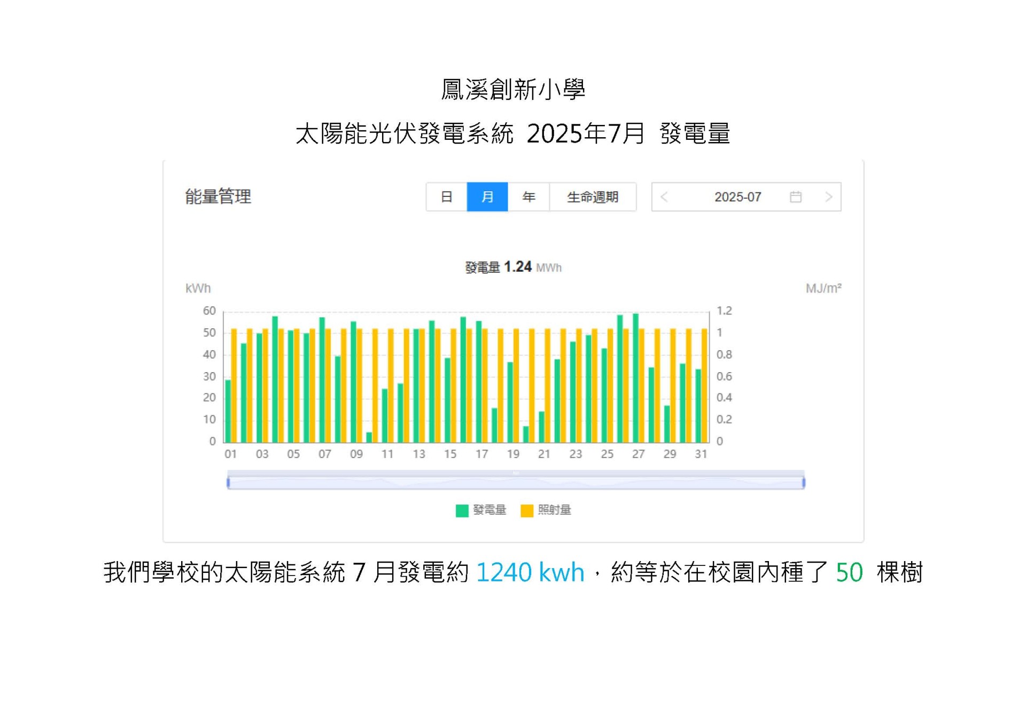Viewport: 1026px width, 725px height.
Task: Go to next month with right arrow
Action: 828,197
